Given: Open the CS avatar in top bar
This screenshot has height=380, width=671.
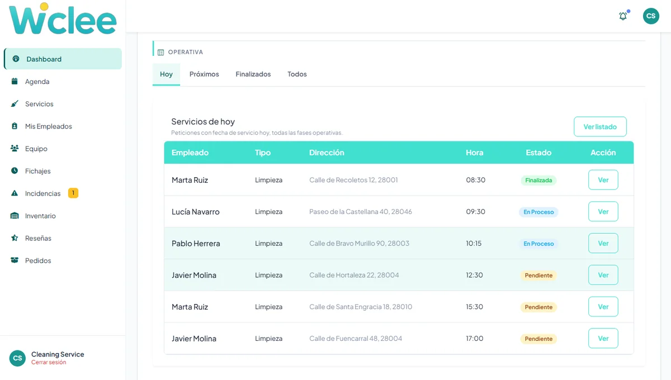Looking at the screenshot, I should pos(651,16).
